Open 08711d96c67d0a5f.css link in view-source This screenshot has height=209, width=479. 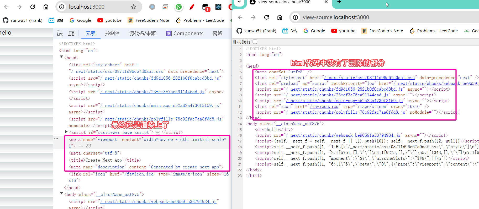click(369, 78)
